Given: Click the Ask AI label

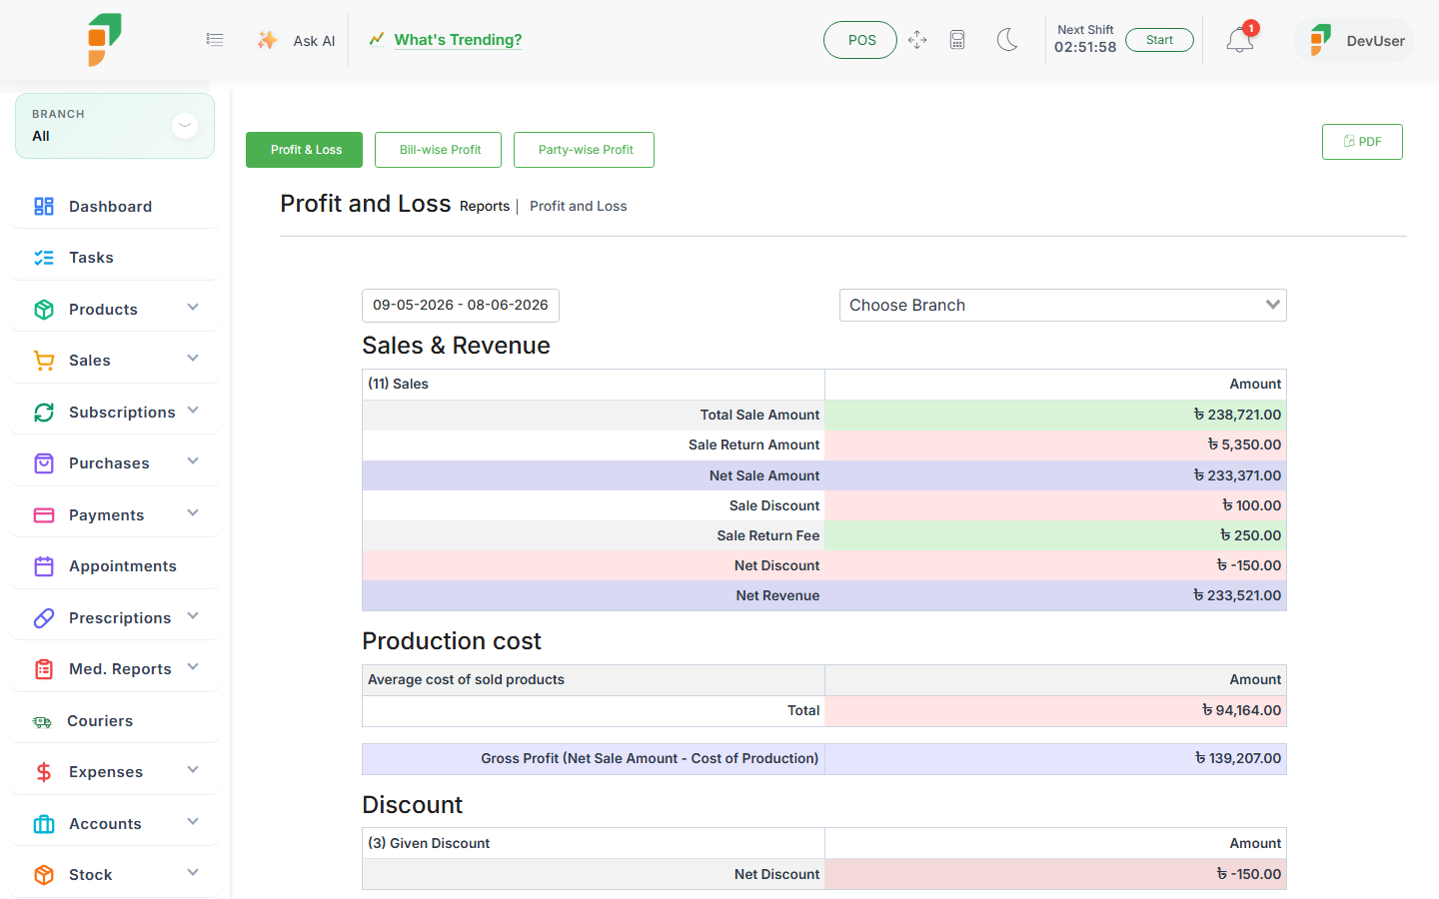Looking at the screenshot, I should tap(314, 41).
